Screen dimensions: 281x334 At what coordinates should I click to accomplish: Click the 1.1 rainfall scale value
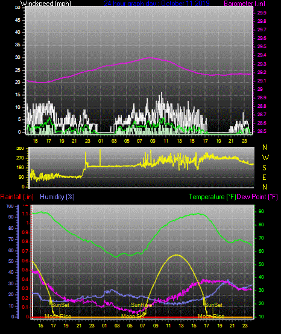click(x=25, y=214)
